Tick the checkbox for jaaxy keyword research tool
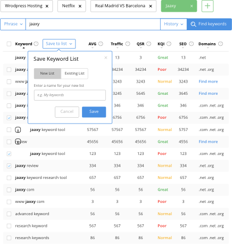Viewport: 232px width, 245px height. (9, 178)
